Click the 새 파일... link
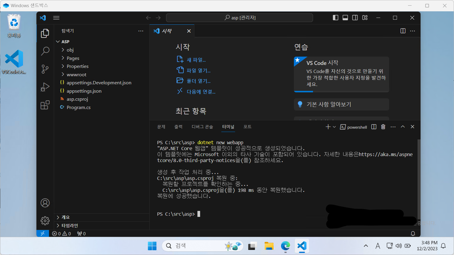The image size is (454, 255). click(196, 60)
